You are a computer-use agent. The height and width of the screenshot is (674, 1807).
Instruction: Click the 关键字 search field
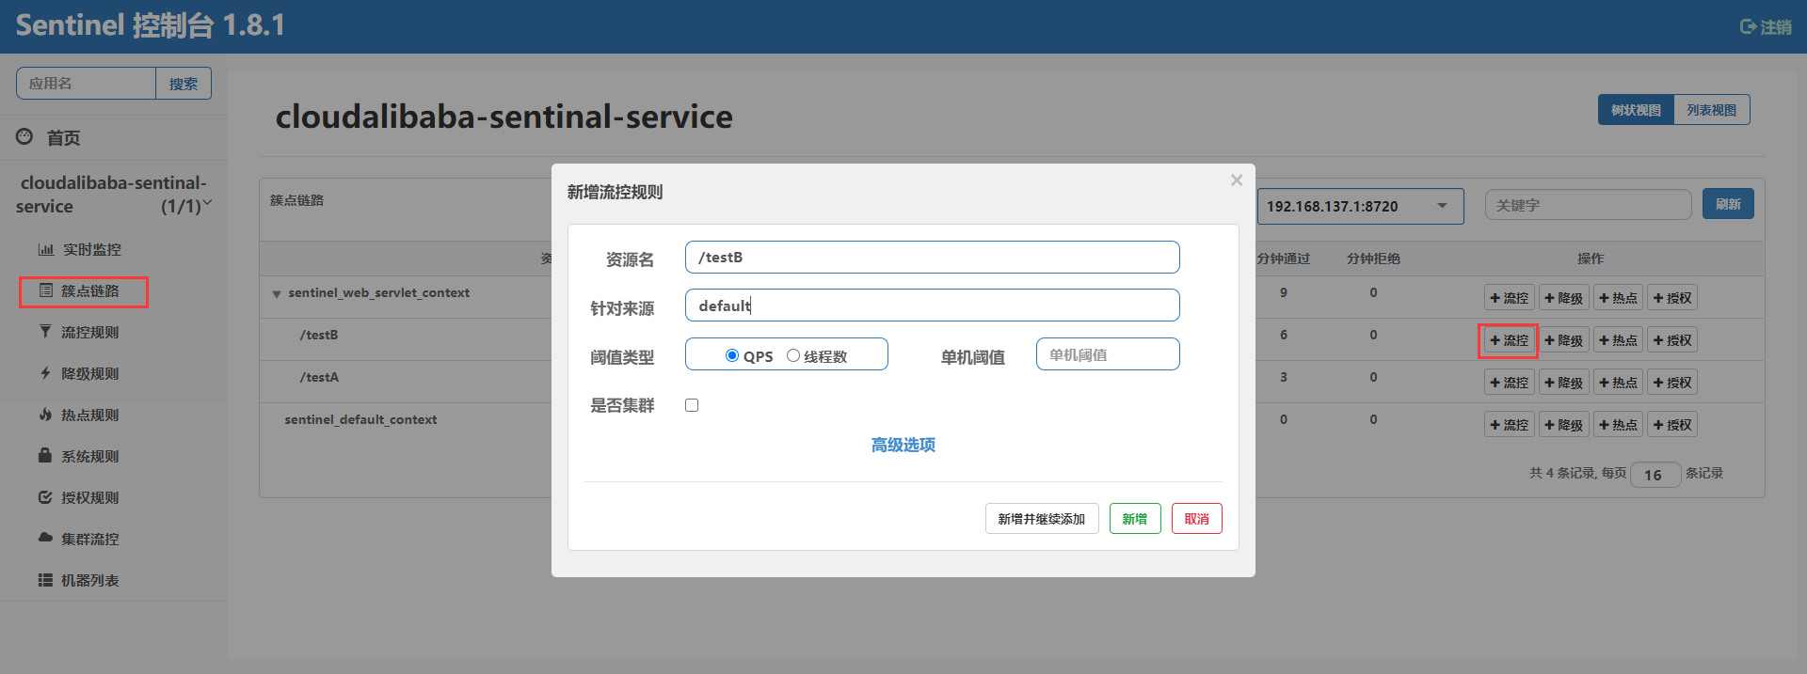point(1589,205)
